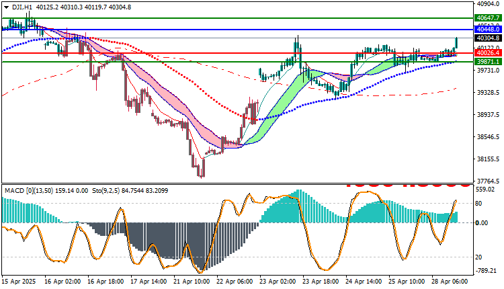Select the red 40026.4 price label
This screenshot has height=289, width=504.
pos(488,52)
